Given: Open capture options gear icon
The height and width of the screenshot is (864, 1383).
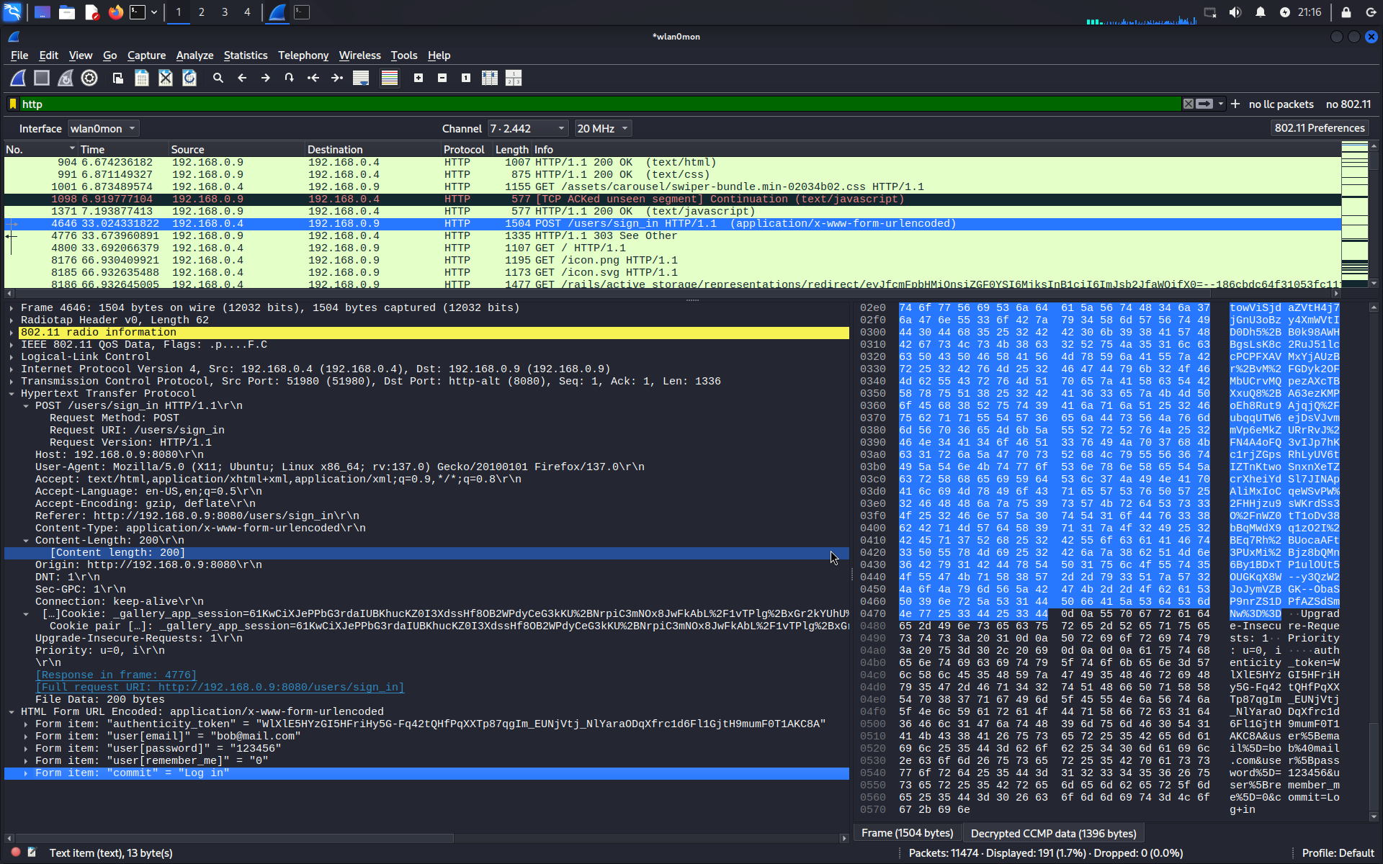Looking at the screenshot, I should tap(89, 78).
